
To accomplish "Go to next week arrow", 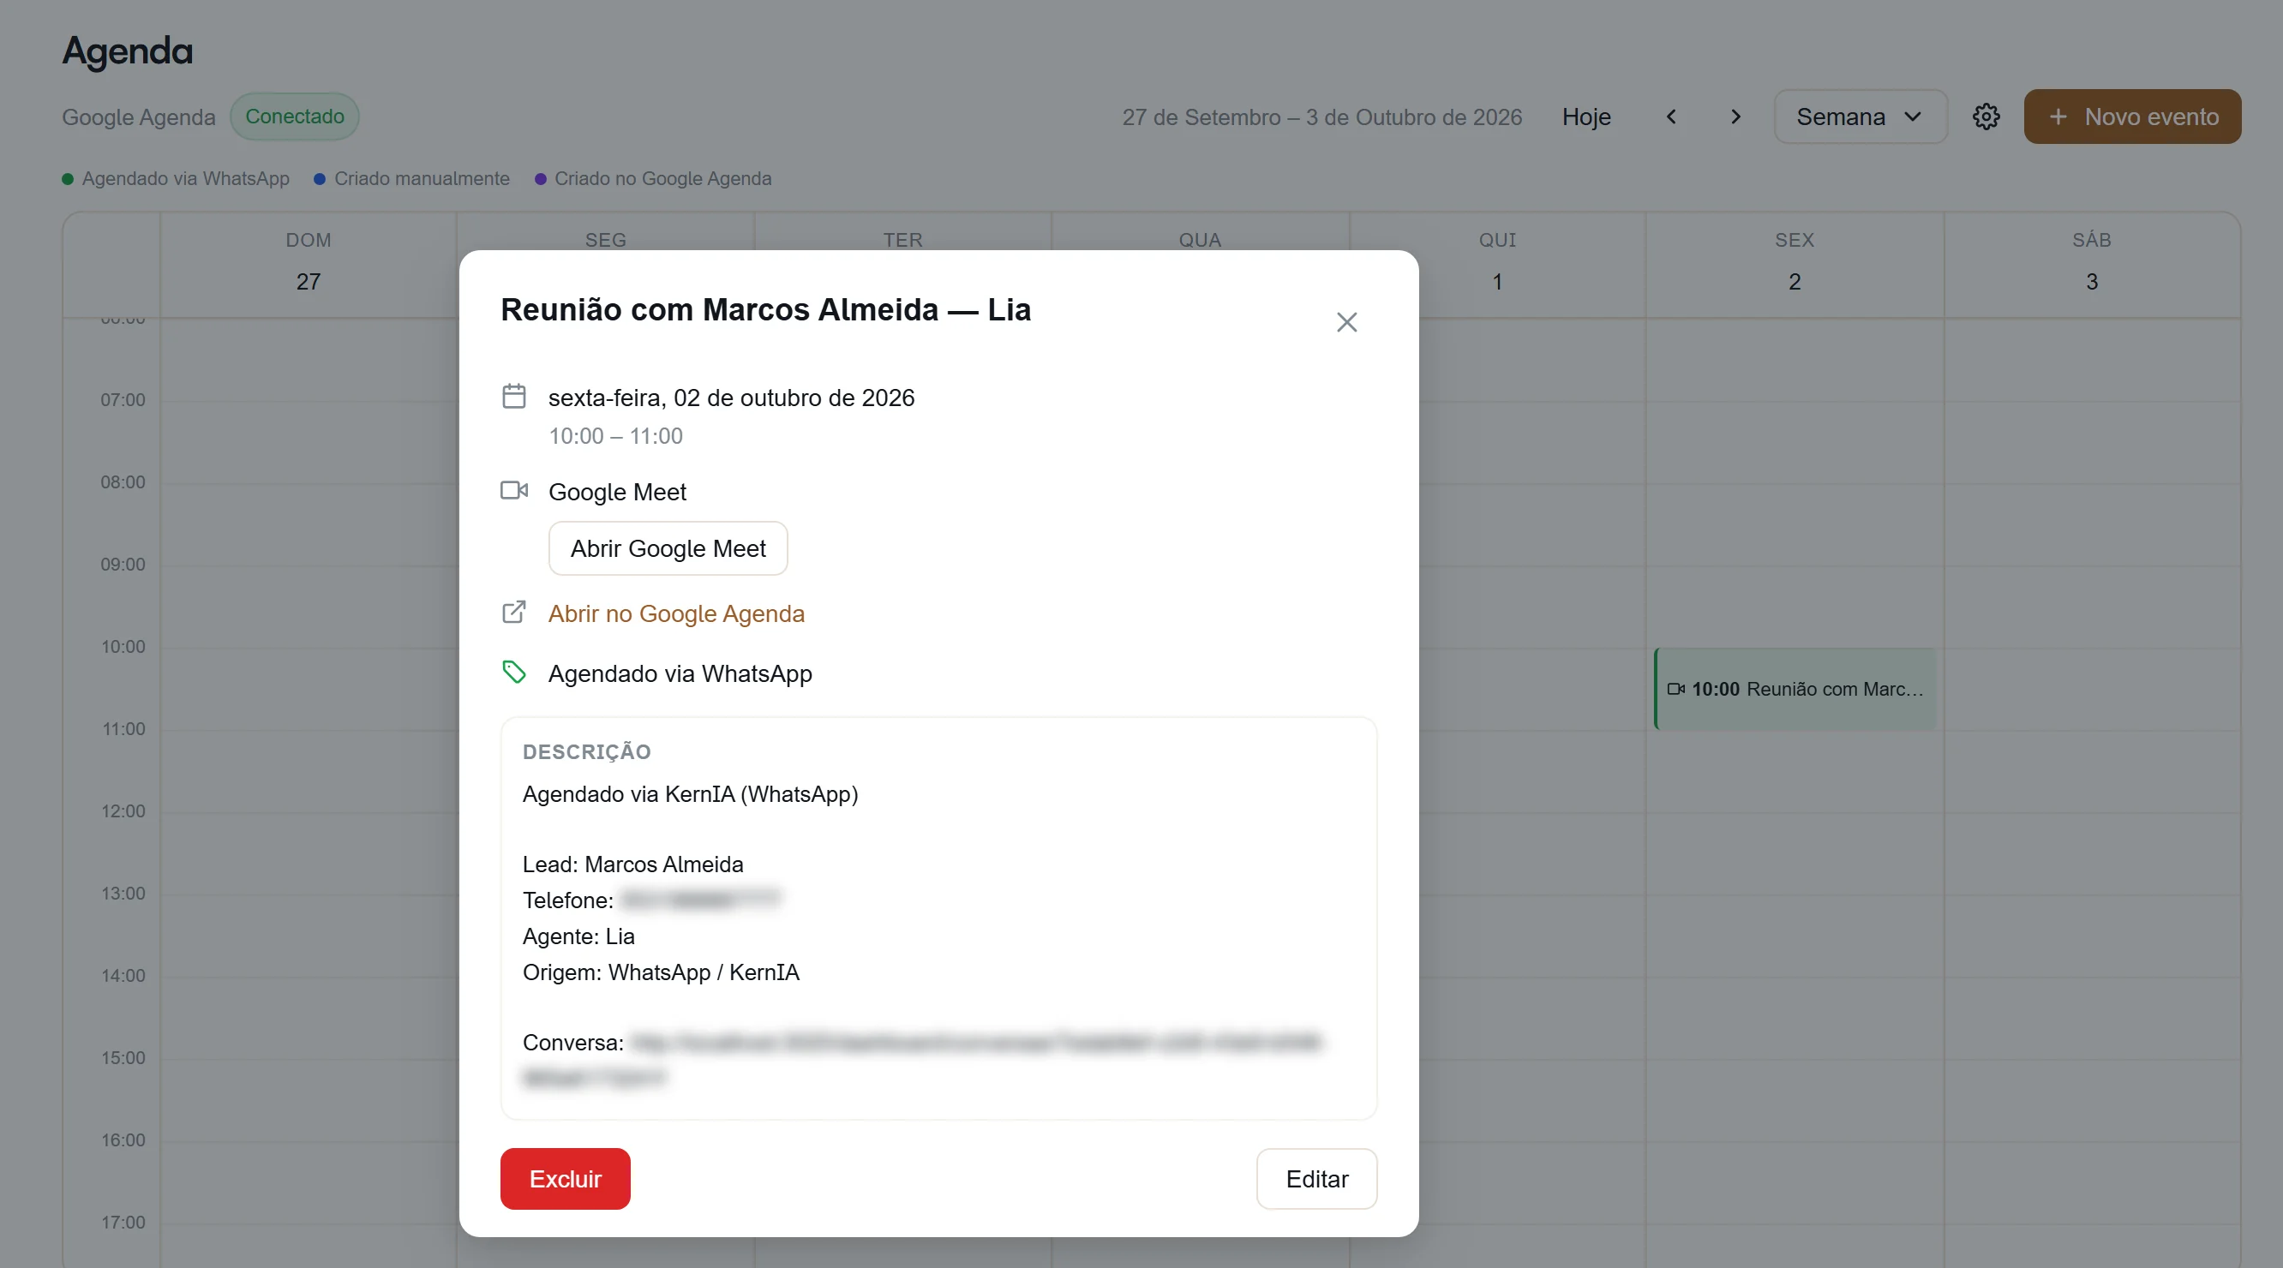I will (1735, 116).
